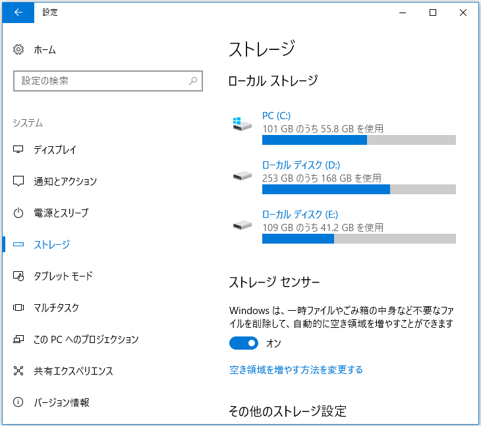Select ストレージ in the sidebar

click(x=52, y=244)
